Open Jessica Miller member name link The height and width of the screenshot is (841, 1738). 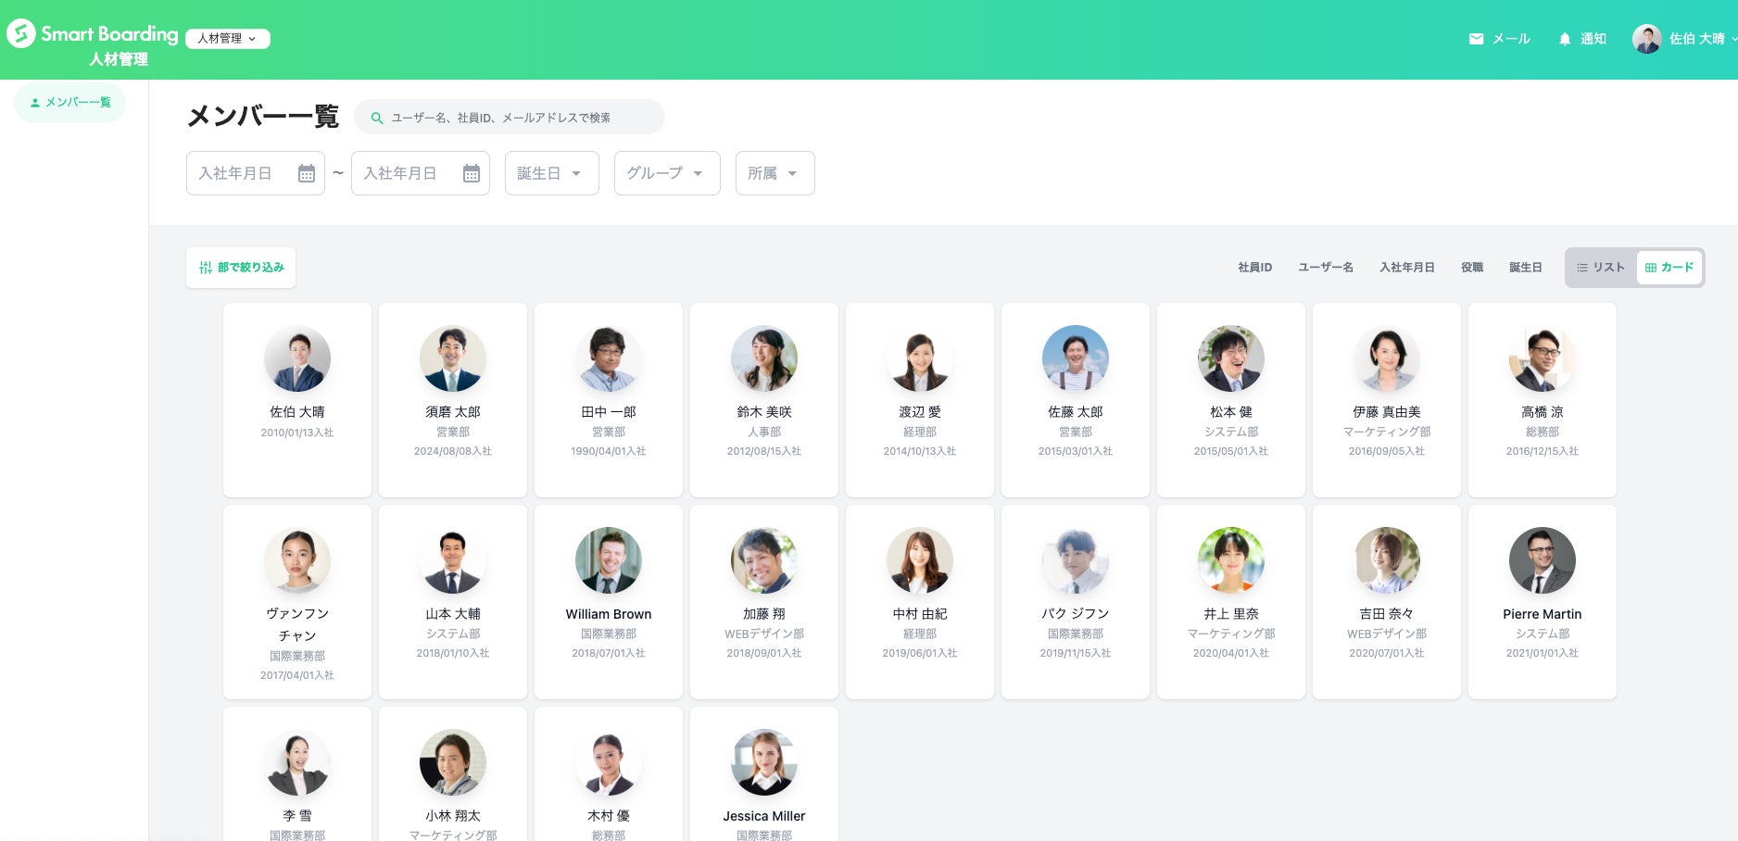[x=764, y=816]
